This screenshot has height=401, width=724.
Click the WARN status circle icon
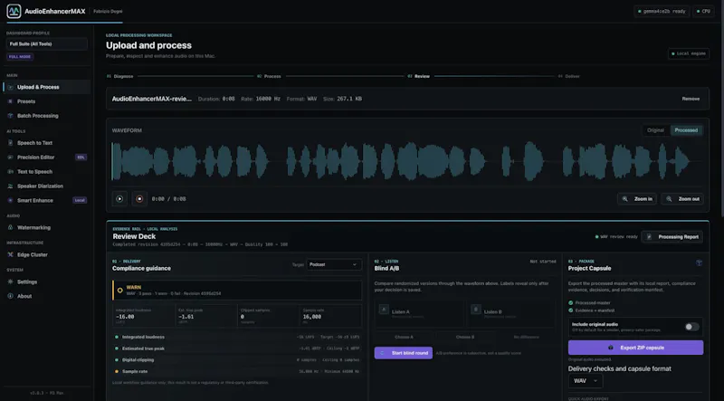coord(120,291)
